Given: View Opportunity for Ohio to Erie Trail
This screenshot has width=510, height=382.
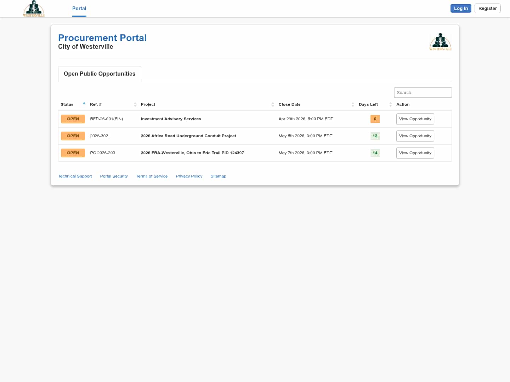Looking at the screenshot, I should (x=415, y=153).
